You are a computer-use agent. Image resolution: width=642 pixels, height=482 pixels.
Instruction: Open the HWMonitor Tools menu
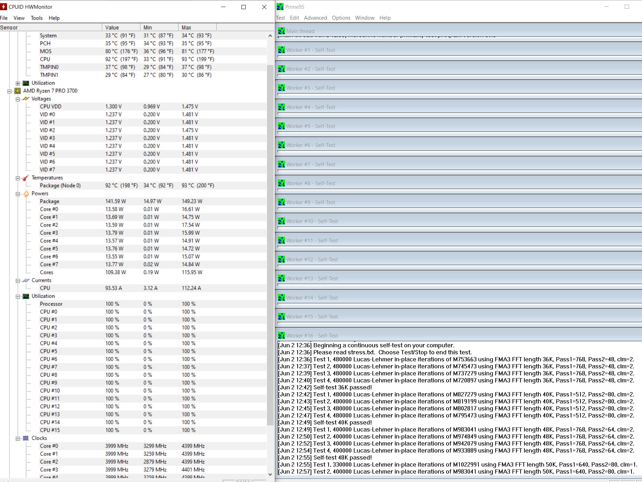(37, 18)
